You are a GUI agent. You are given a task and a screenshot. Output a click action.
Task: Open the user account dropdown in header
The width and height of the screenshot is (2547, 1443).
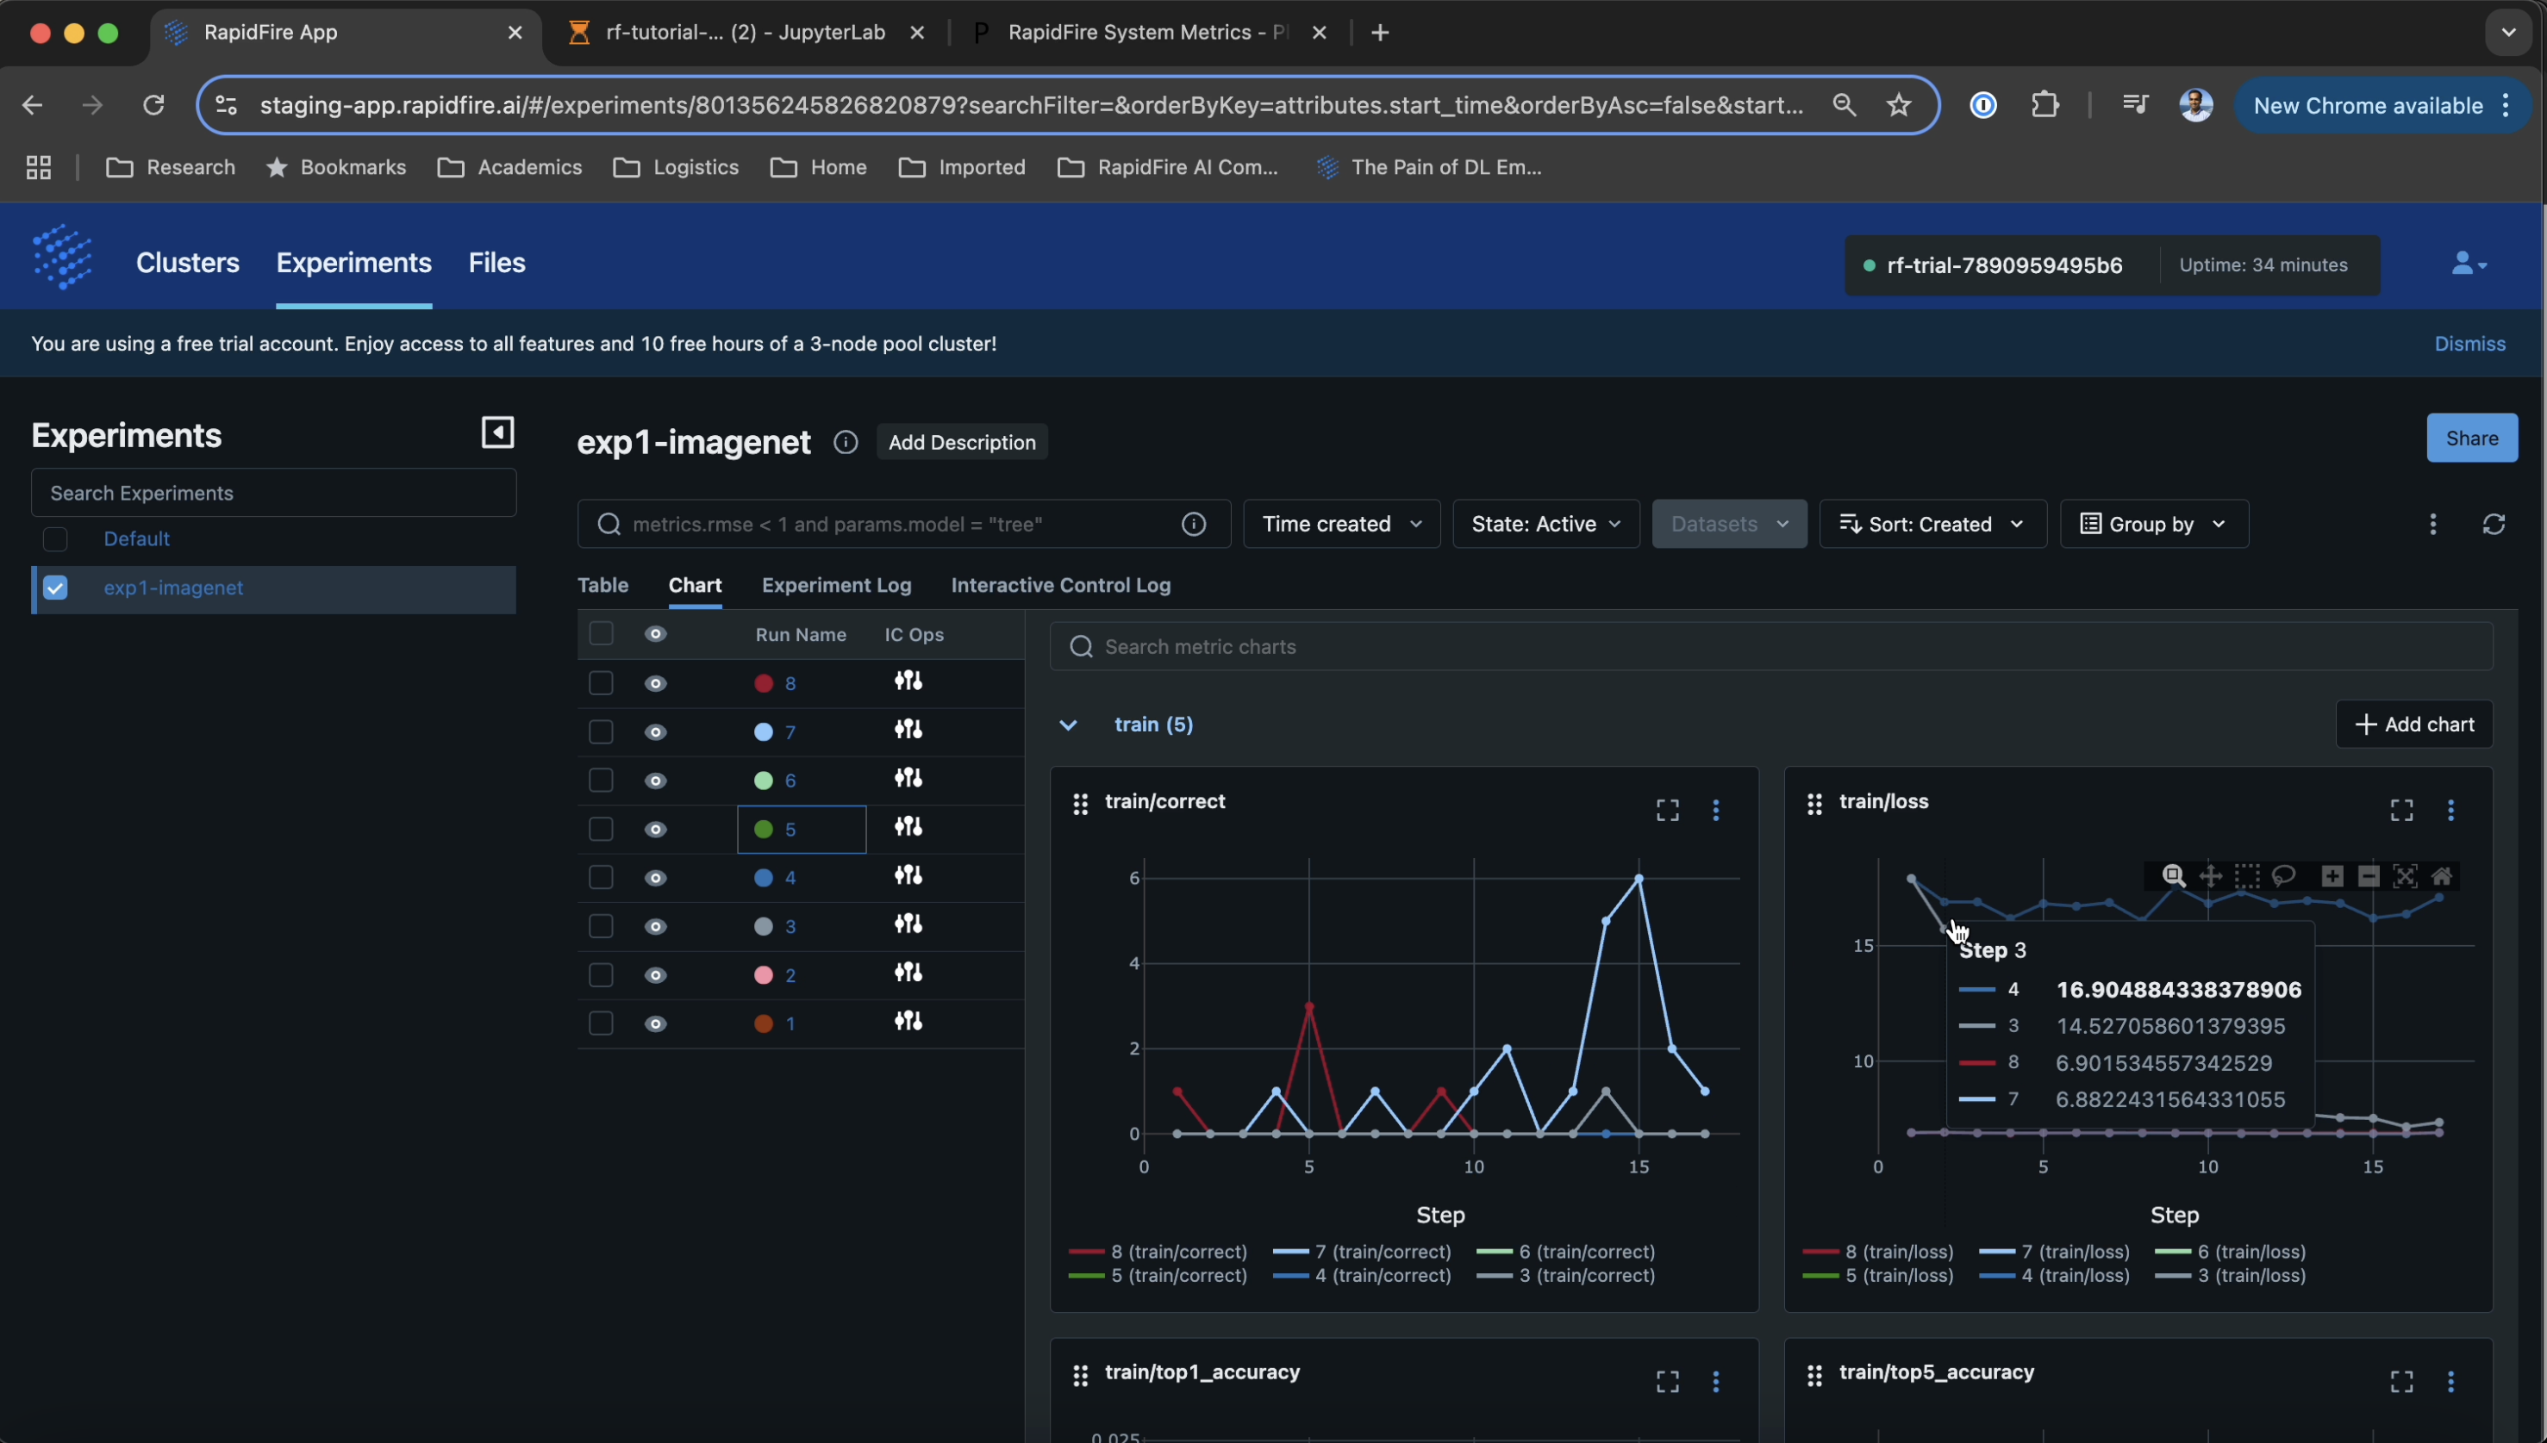click(x=2468, y=264)
